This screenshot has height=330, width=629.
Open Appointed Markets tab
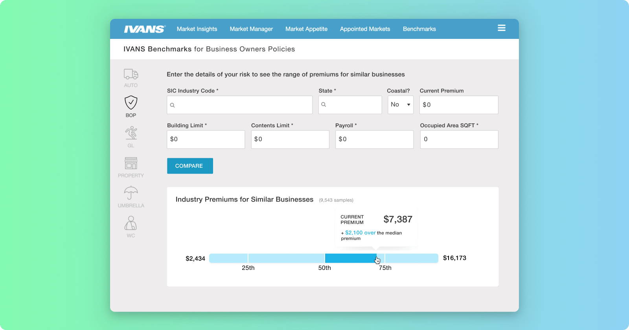[x=365, y=29]
